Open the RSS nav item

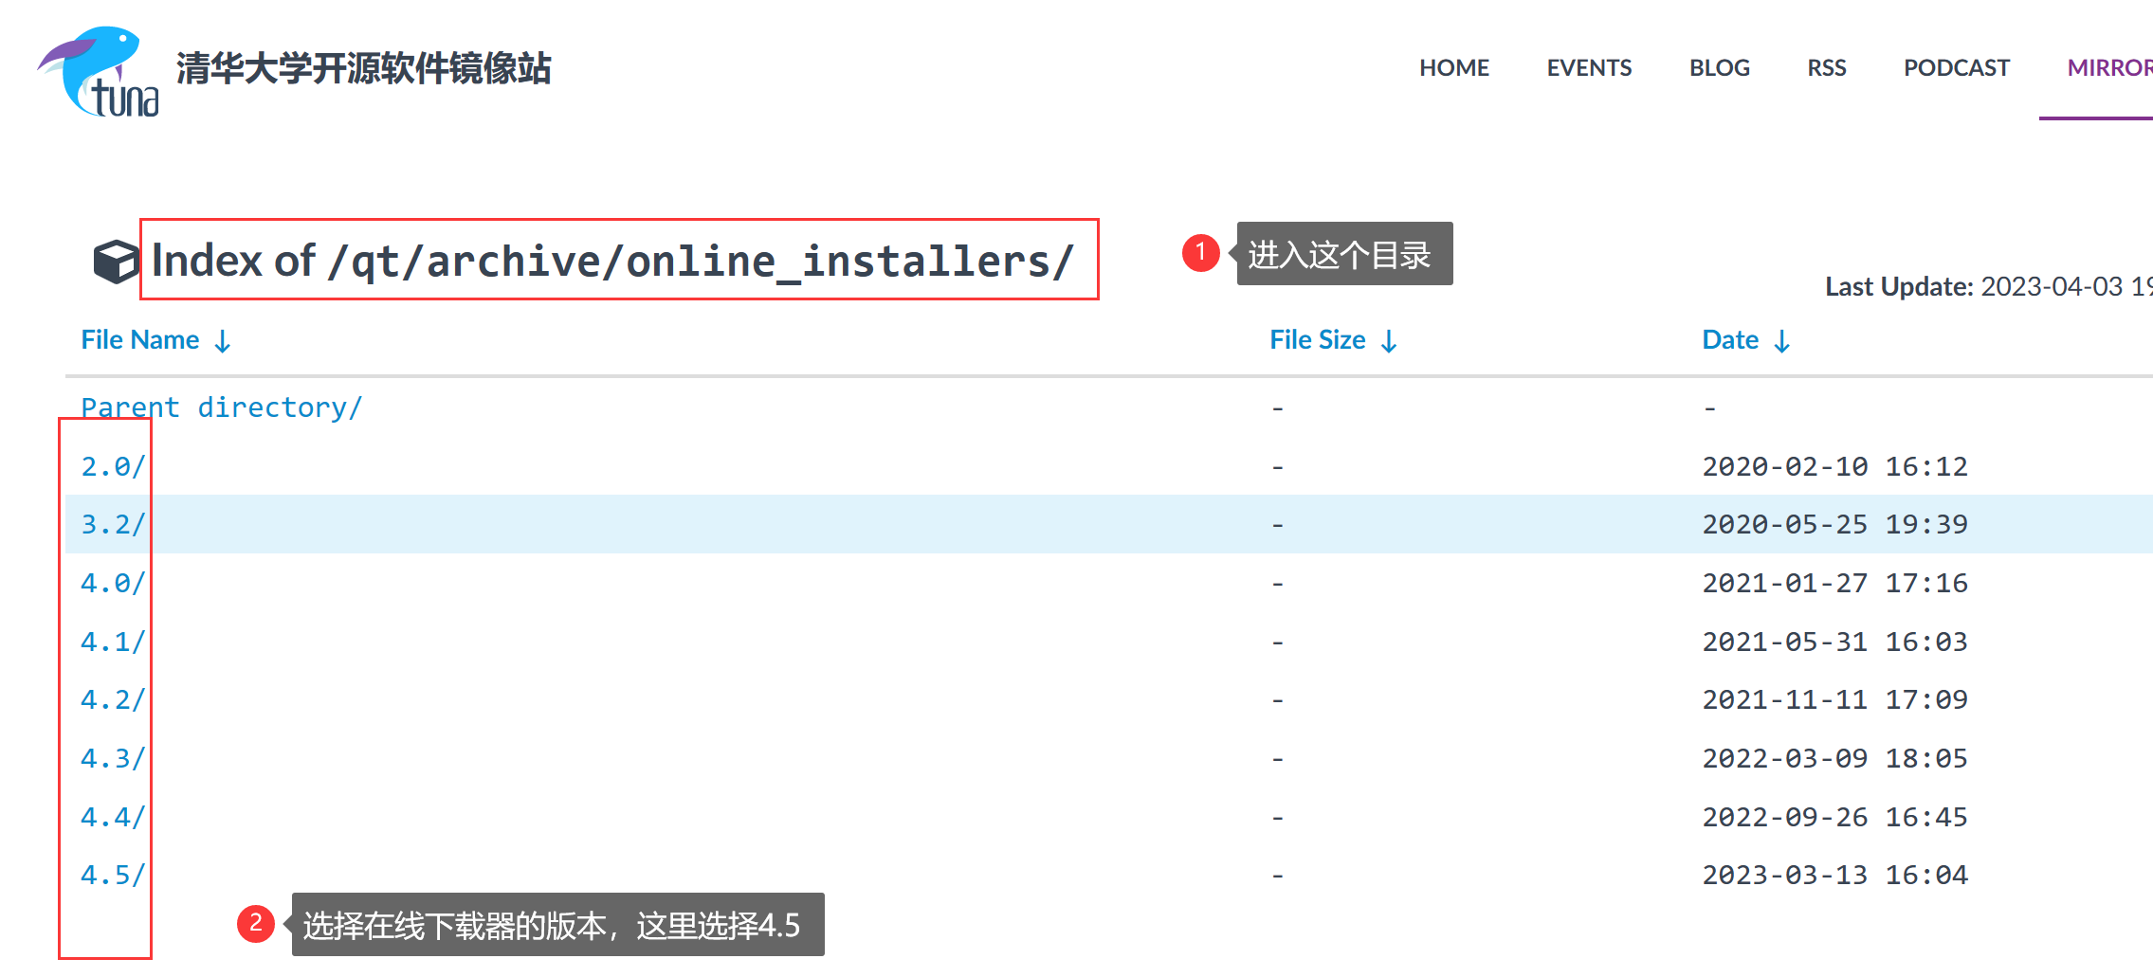1827,68
